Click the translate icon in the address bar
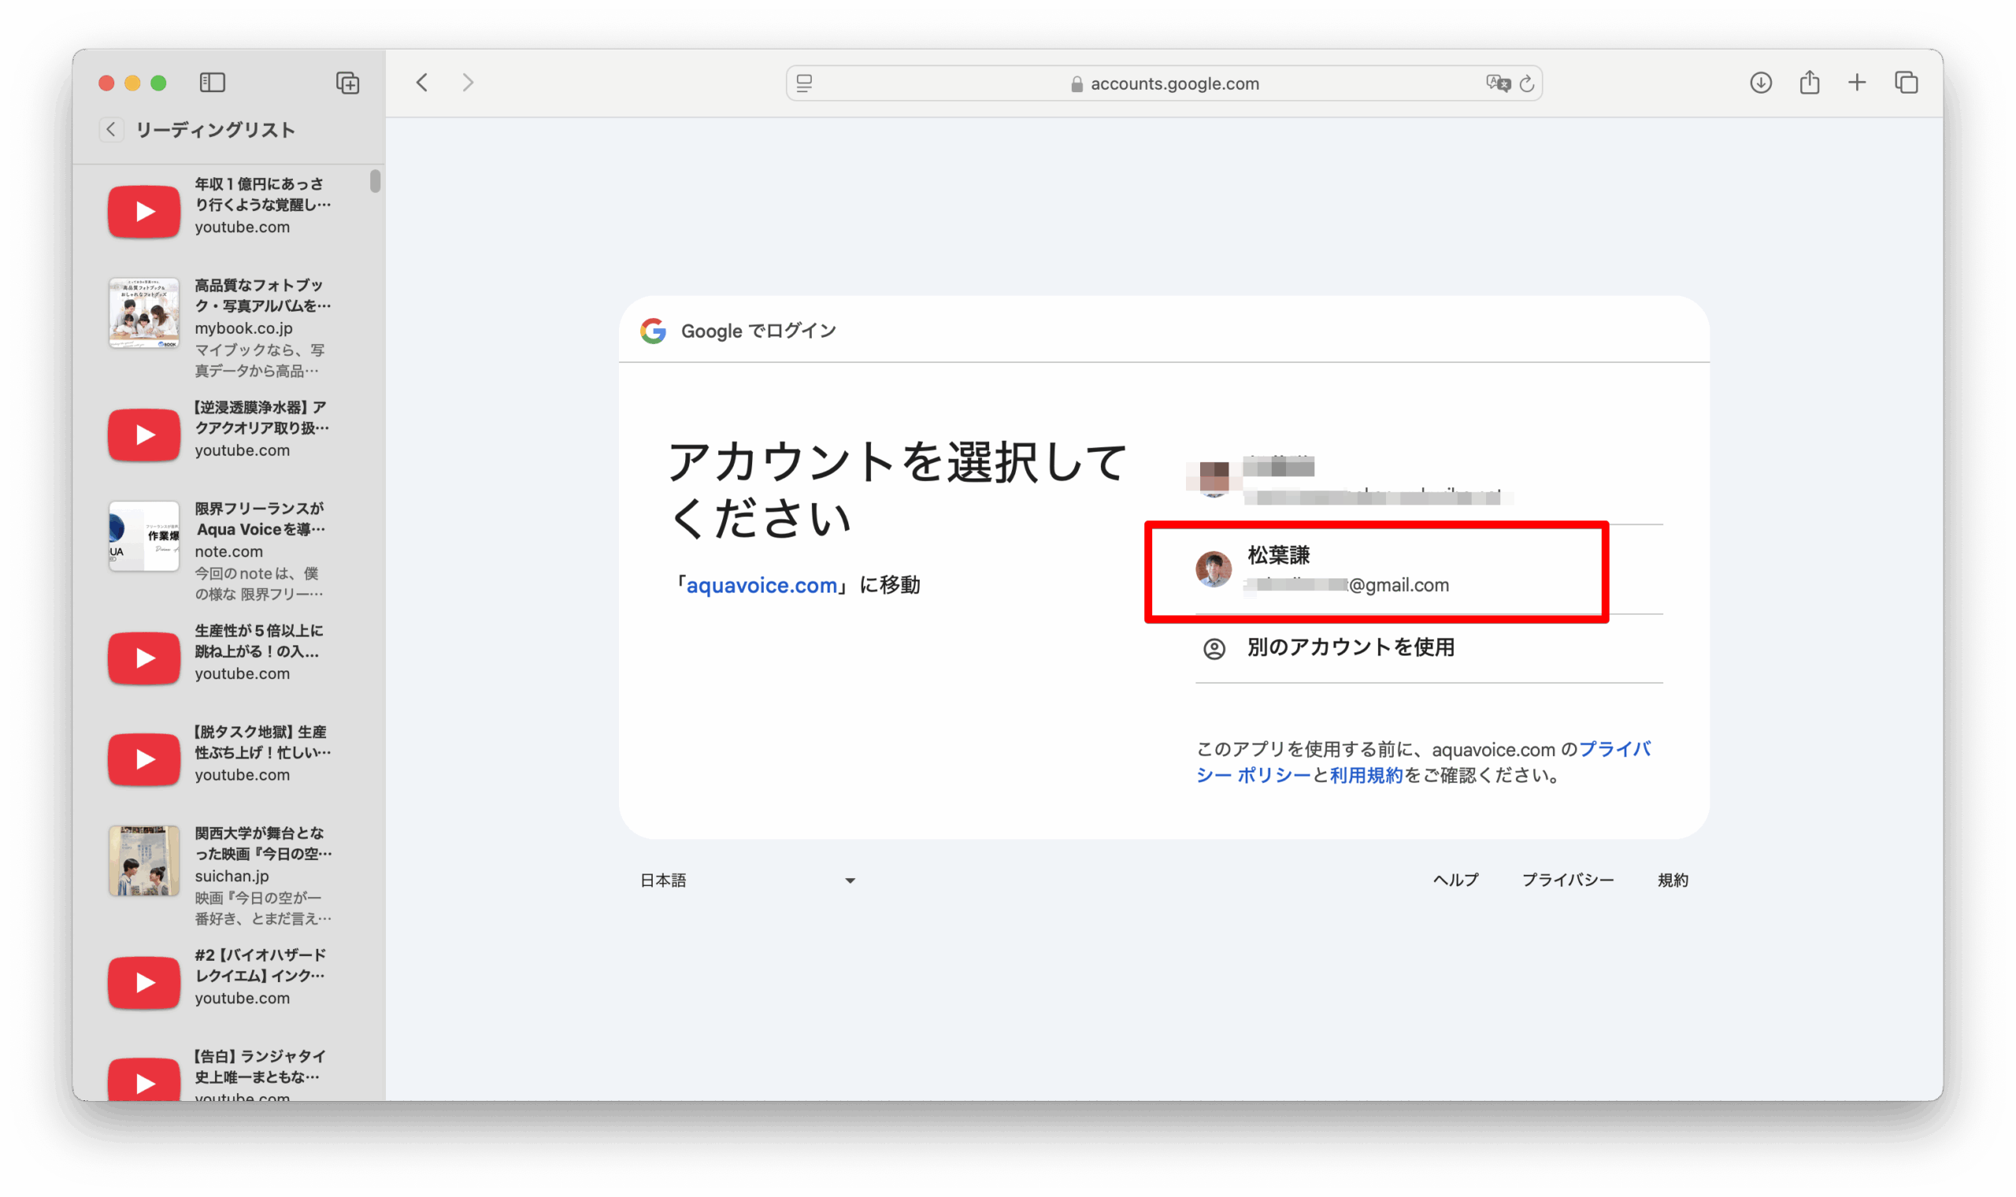This screenshot has height=1197, width=2016. click(1497, 83)
